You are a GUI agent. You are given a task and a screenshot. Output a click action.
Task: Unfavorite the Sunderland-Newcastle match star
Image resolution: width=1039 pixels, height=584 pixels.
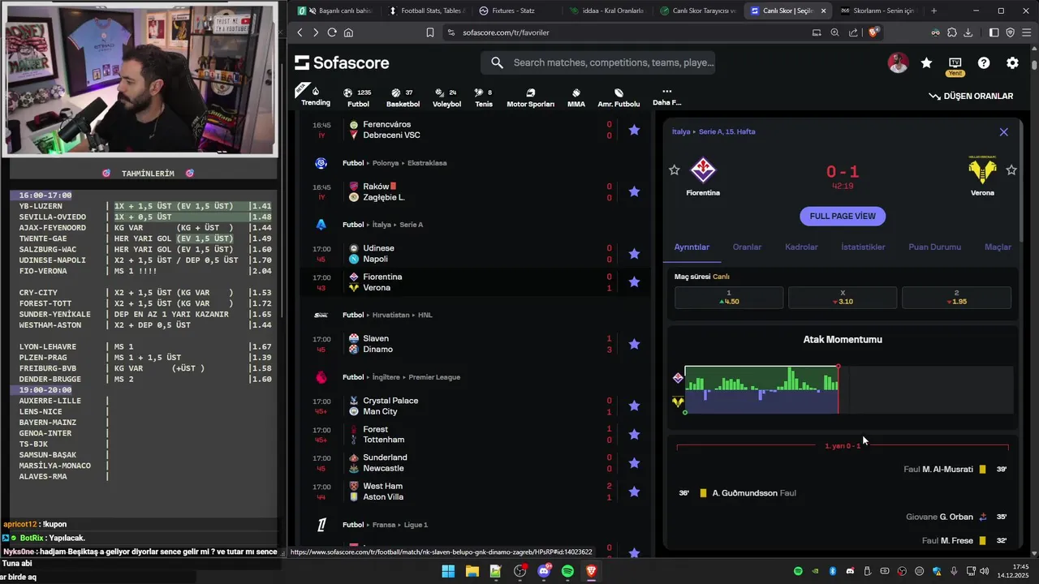tap(634, 463)
